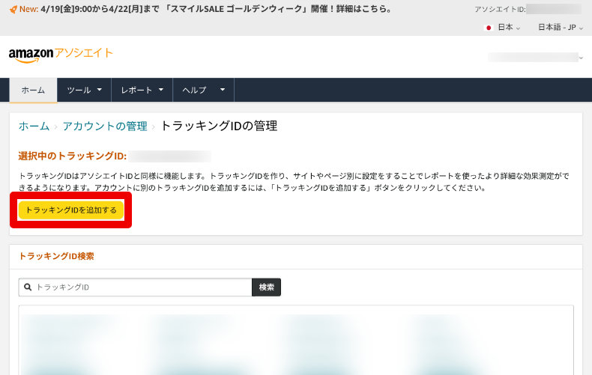
Task: Click the Amazon Associates logo
Action: (61, 55)
